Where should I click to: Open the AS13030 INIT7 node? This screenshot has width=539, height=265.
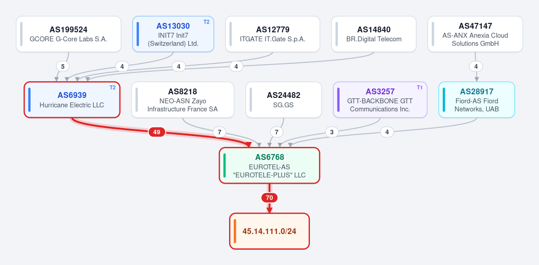pos(173,34)
